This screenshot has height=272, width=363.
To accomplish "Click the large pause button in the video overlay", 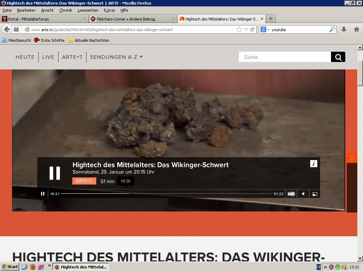I will (55, 173).
